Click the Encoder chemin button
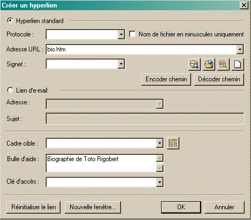The height and width of the screenshot is (220, 251). [166, 79]
